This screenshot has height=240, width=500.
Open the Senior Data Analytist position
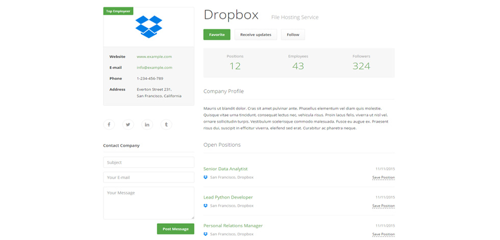226,169
